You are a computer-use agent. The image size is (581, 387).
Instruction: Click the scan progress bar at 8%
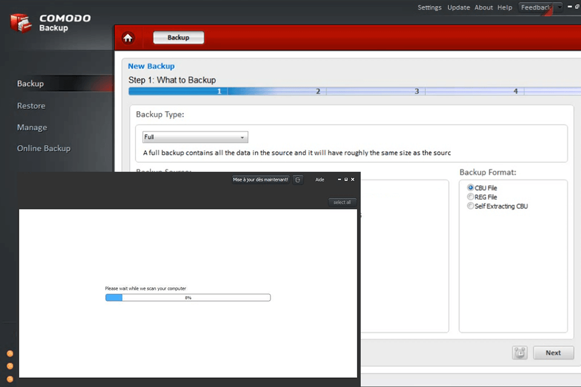click(188, 297)
